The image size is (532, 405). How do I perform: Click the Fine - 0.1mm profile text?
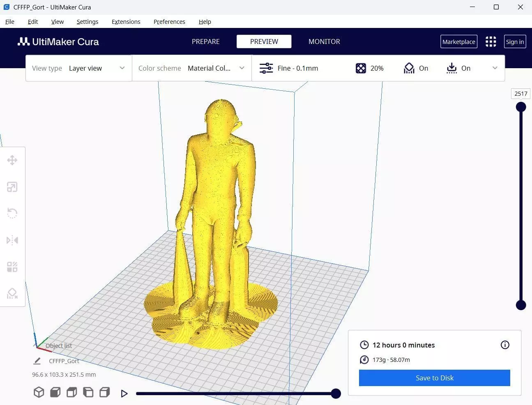pos(298,68)
